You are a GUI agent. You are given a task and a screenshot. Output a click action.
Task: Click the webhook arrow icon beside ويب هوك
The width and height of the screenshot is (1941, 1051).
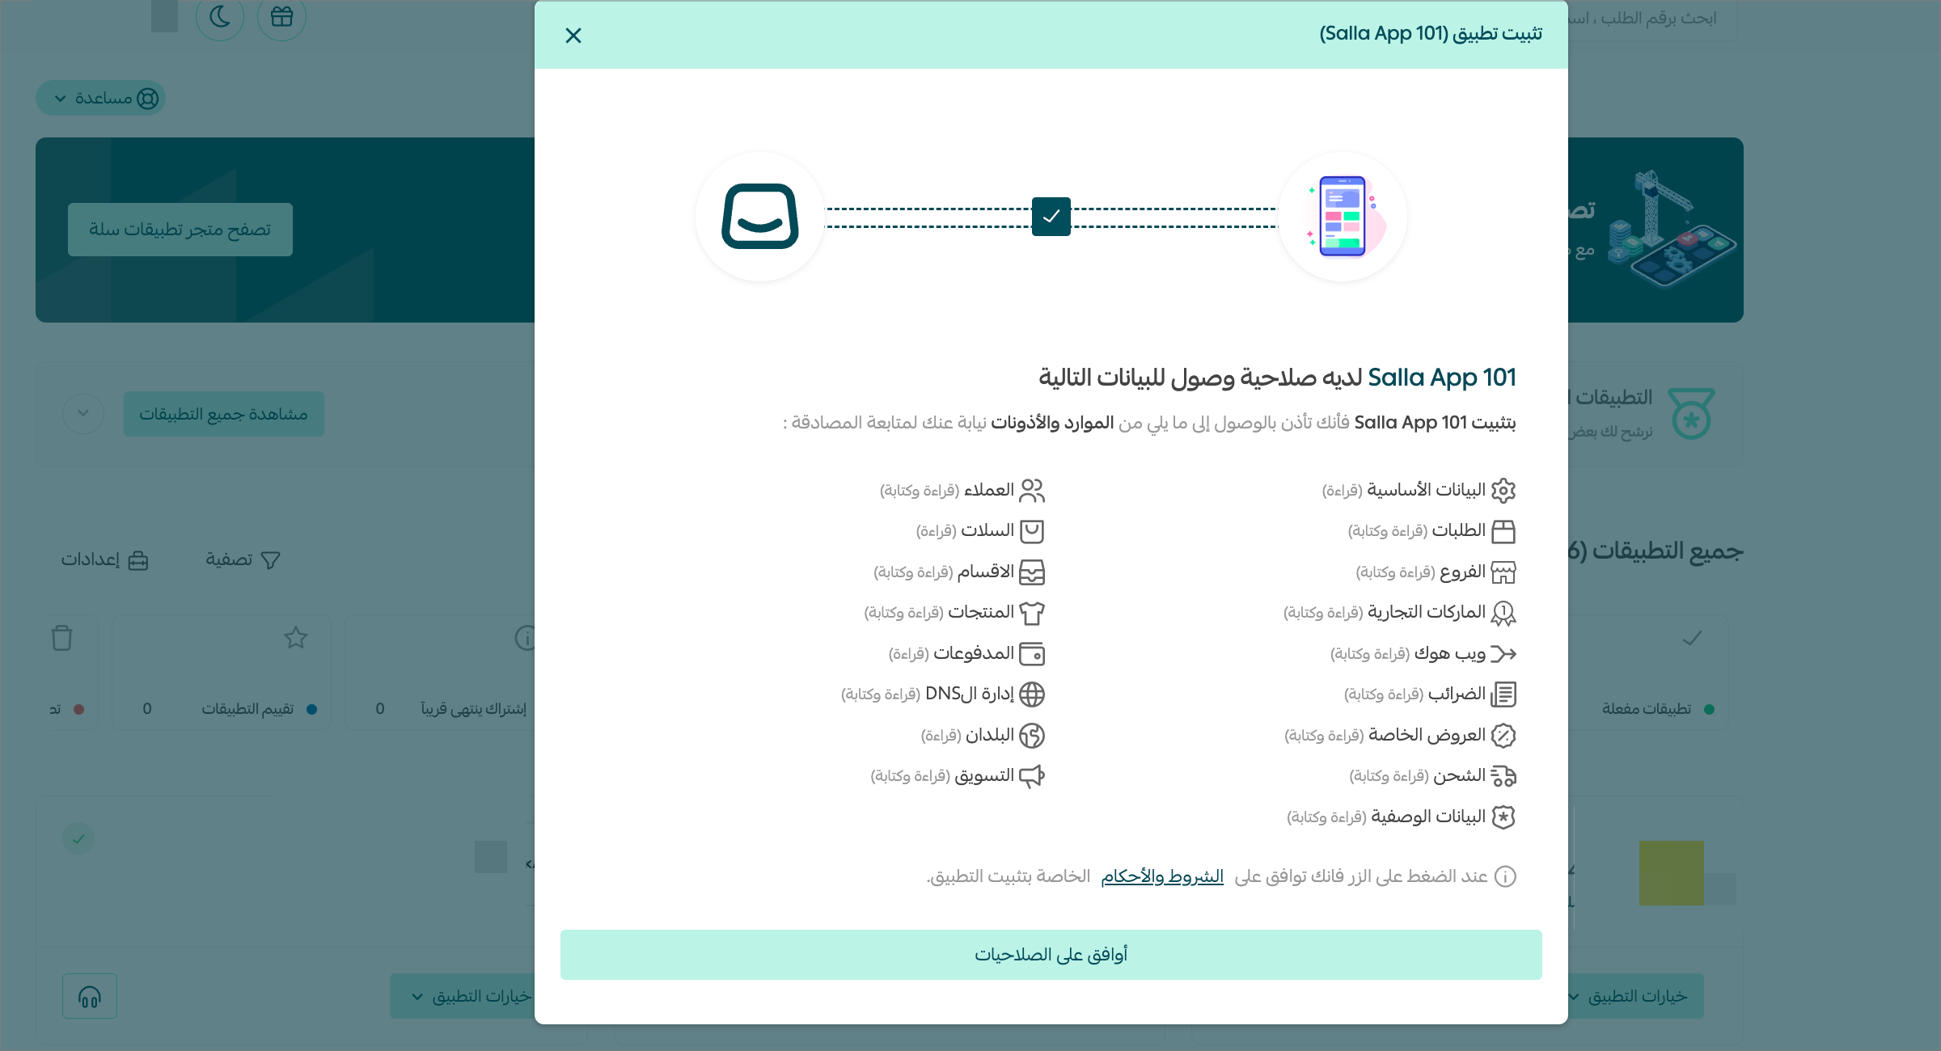coord(1503,653)
